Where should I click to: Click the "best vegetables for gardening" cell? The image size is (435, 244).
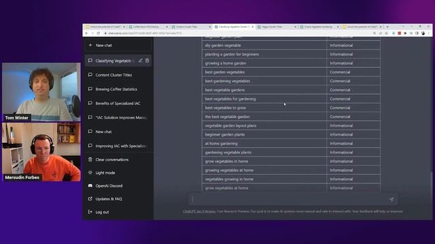click(264, 99)
